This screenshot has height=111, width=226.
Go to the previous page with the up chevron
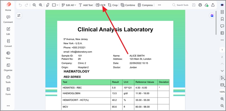pos(222,64)
